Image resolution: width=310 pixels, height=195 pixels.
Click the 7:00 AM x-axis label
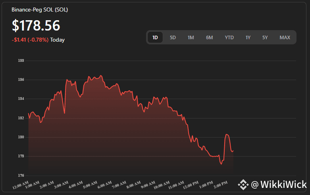tap(119, 185)
